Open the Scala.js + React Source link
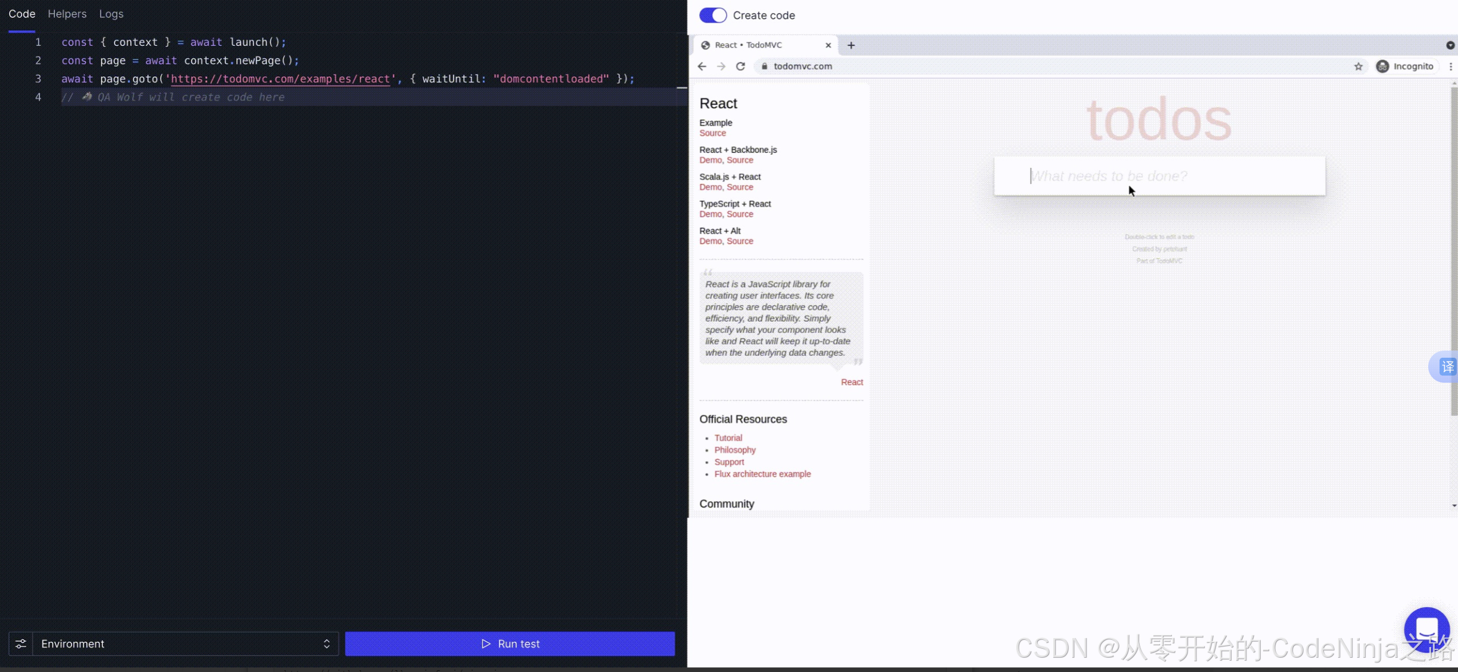Screen dimensions: 1458x672 pyautogui.click(x=740, y=187)
